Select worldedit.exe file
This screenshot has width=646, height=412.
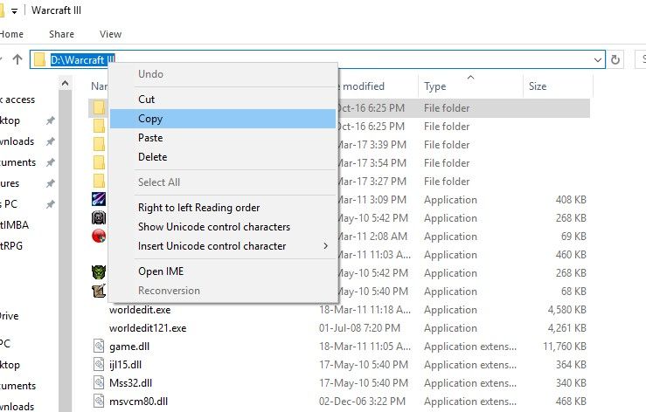pyautogui.click(x=140, y=310)
